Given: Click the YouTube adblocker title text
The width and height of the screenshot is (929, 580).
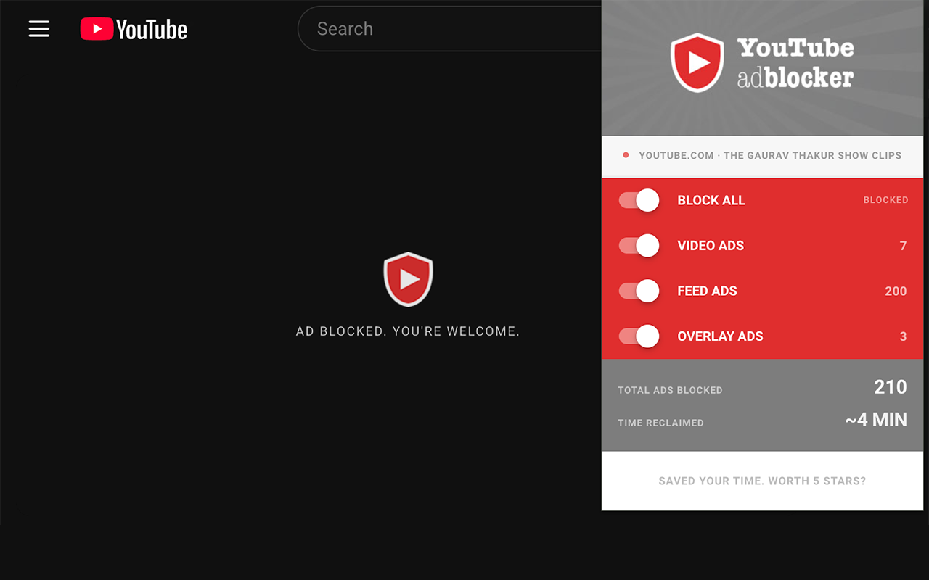Looking at the screenshot, I should point(795,62).
